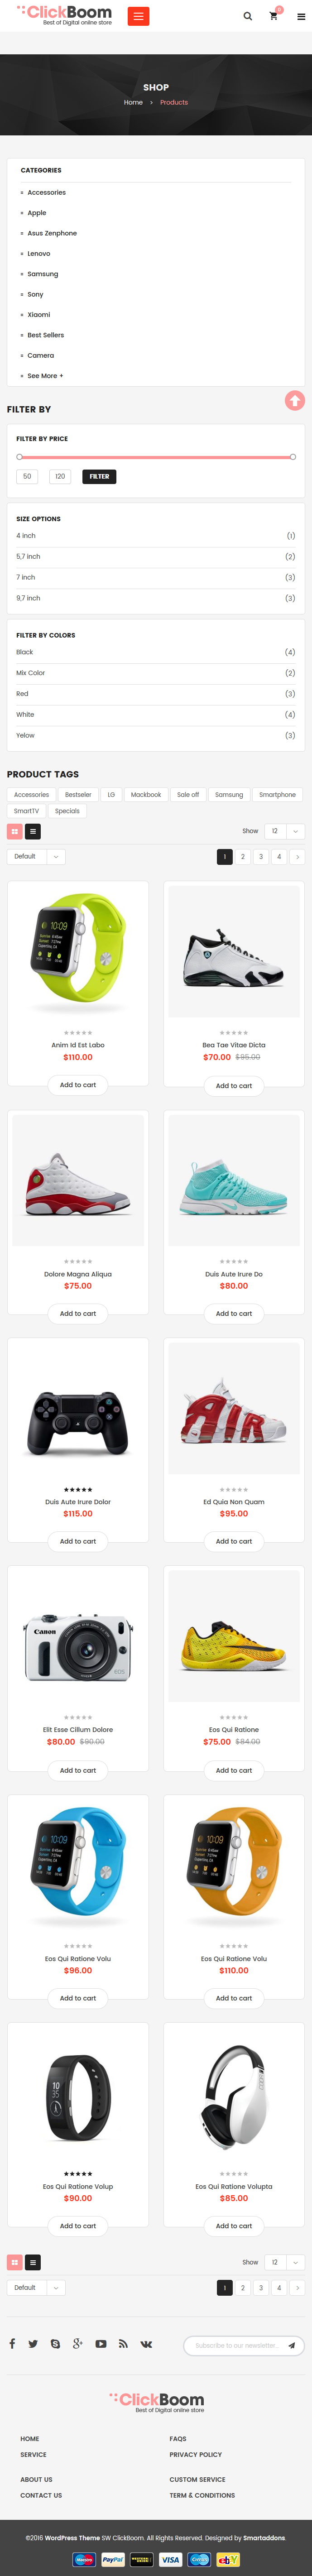This screenshot has width=312, height=2576.
Task: Add Anim Id Est Labo to cart
Action: coord(78,1085)
